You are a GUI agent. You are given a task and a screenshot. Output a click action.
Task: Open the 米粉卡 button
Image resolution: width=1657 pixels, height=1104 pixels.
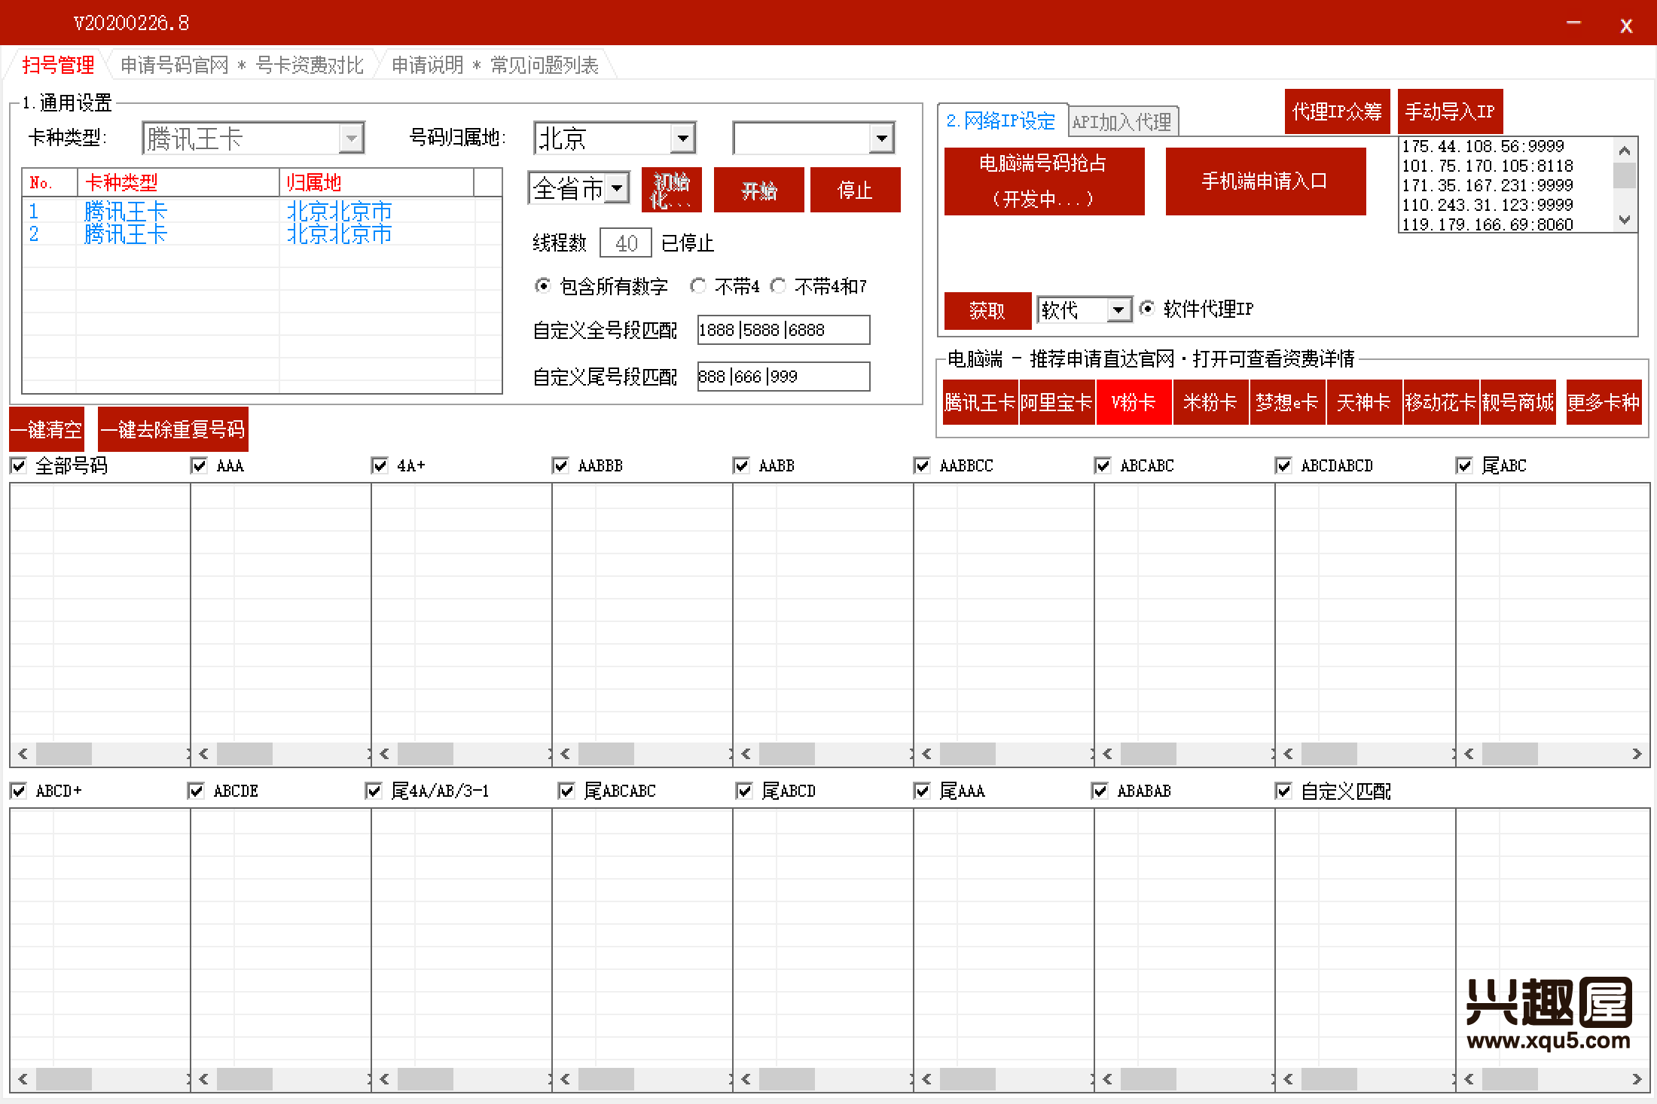tap(1210, 402)
